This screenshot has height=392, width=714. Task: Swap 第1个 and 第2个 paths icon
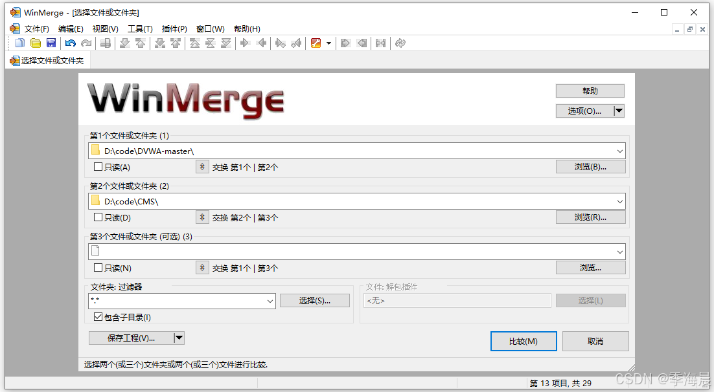click(x=202, y=167)
